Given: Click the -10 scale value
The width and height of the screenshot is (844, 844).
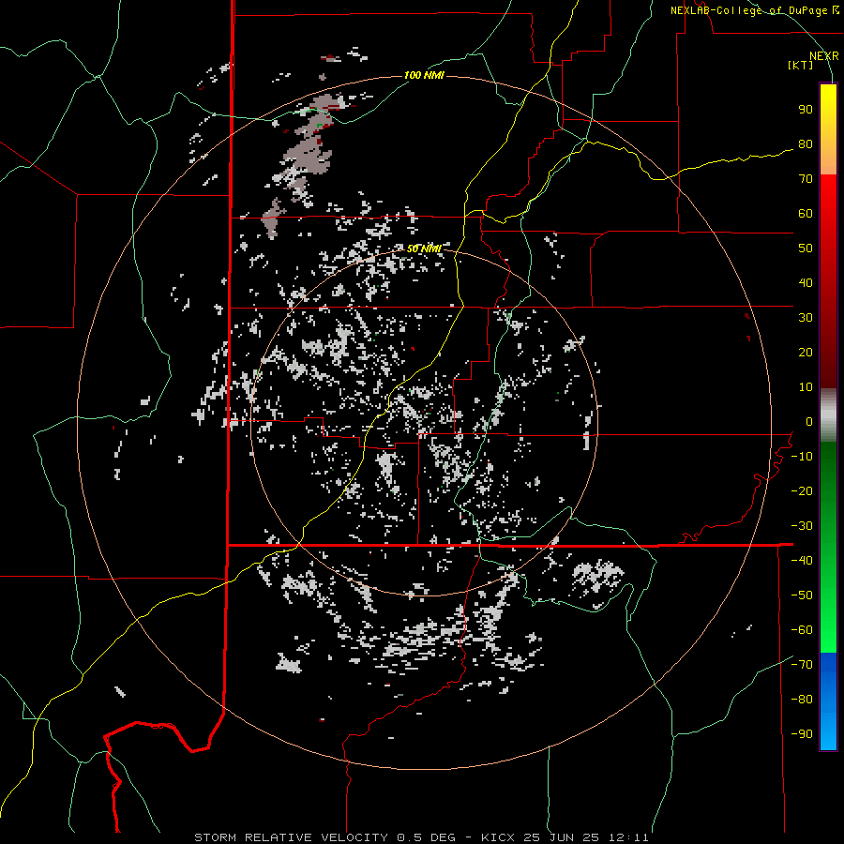Looking at the screenshot, I should pyautogui.click(x=802, y=457).
